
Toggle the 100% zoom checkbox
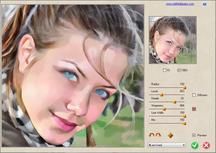(x=179, y=70)
